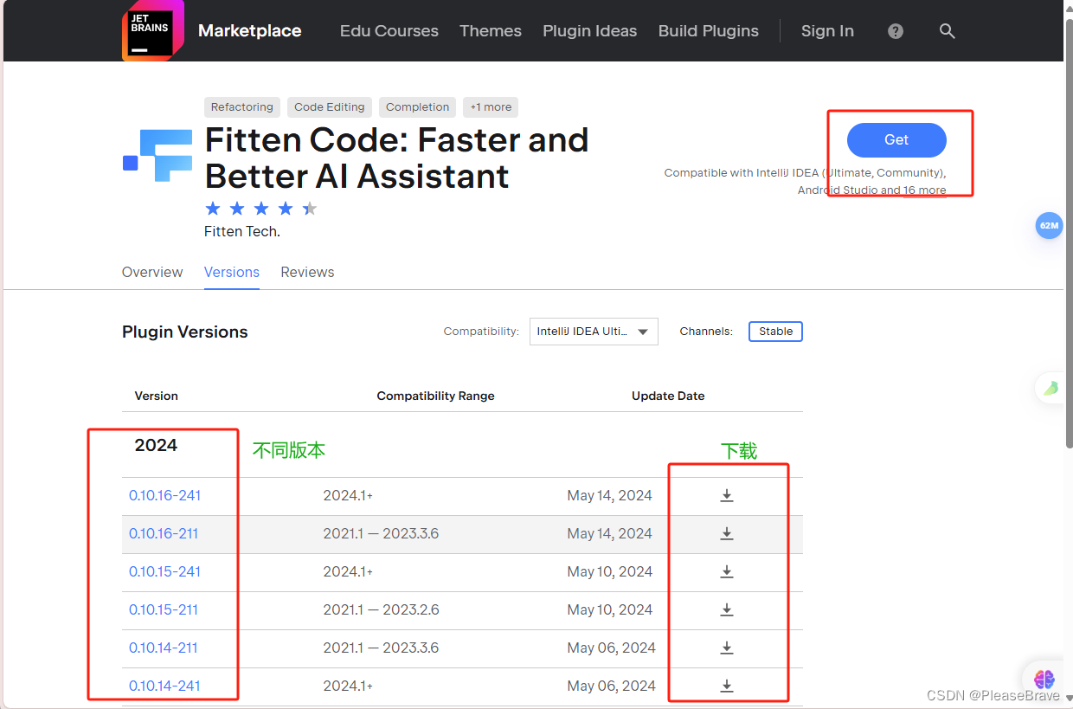Switch to the Overview tab

152,272
